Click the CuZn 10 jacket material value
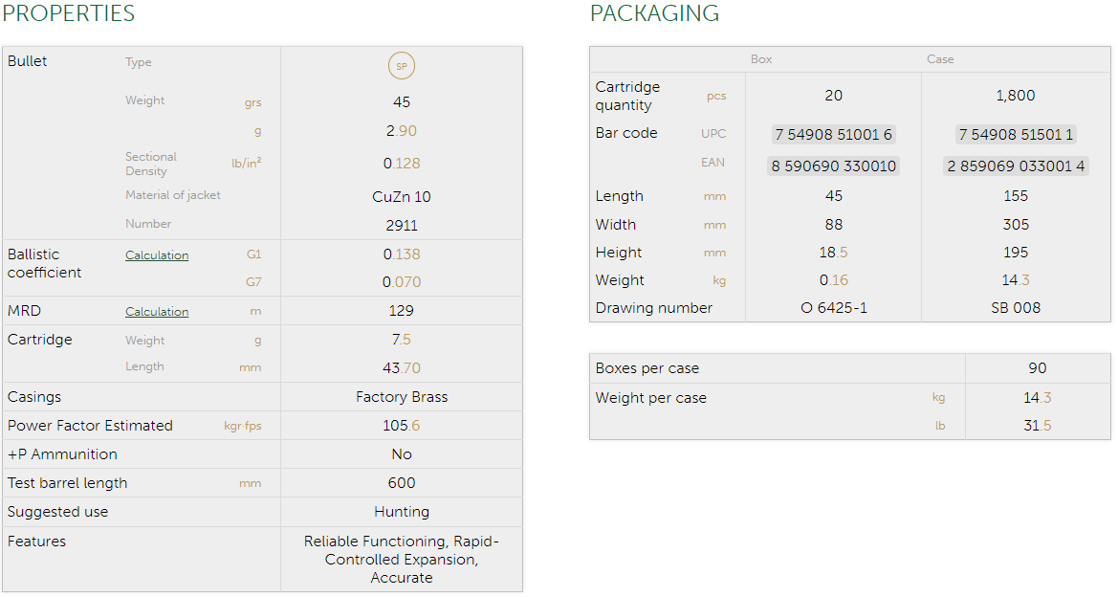Screen dimensions: 1118x597 click(402, 197)
